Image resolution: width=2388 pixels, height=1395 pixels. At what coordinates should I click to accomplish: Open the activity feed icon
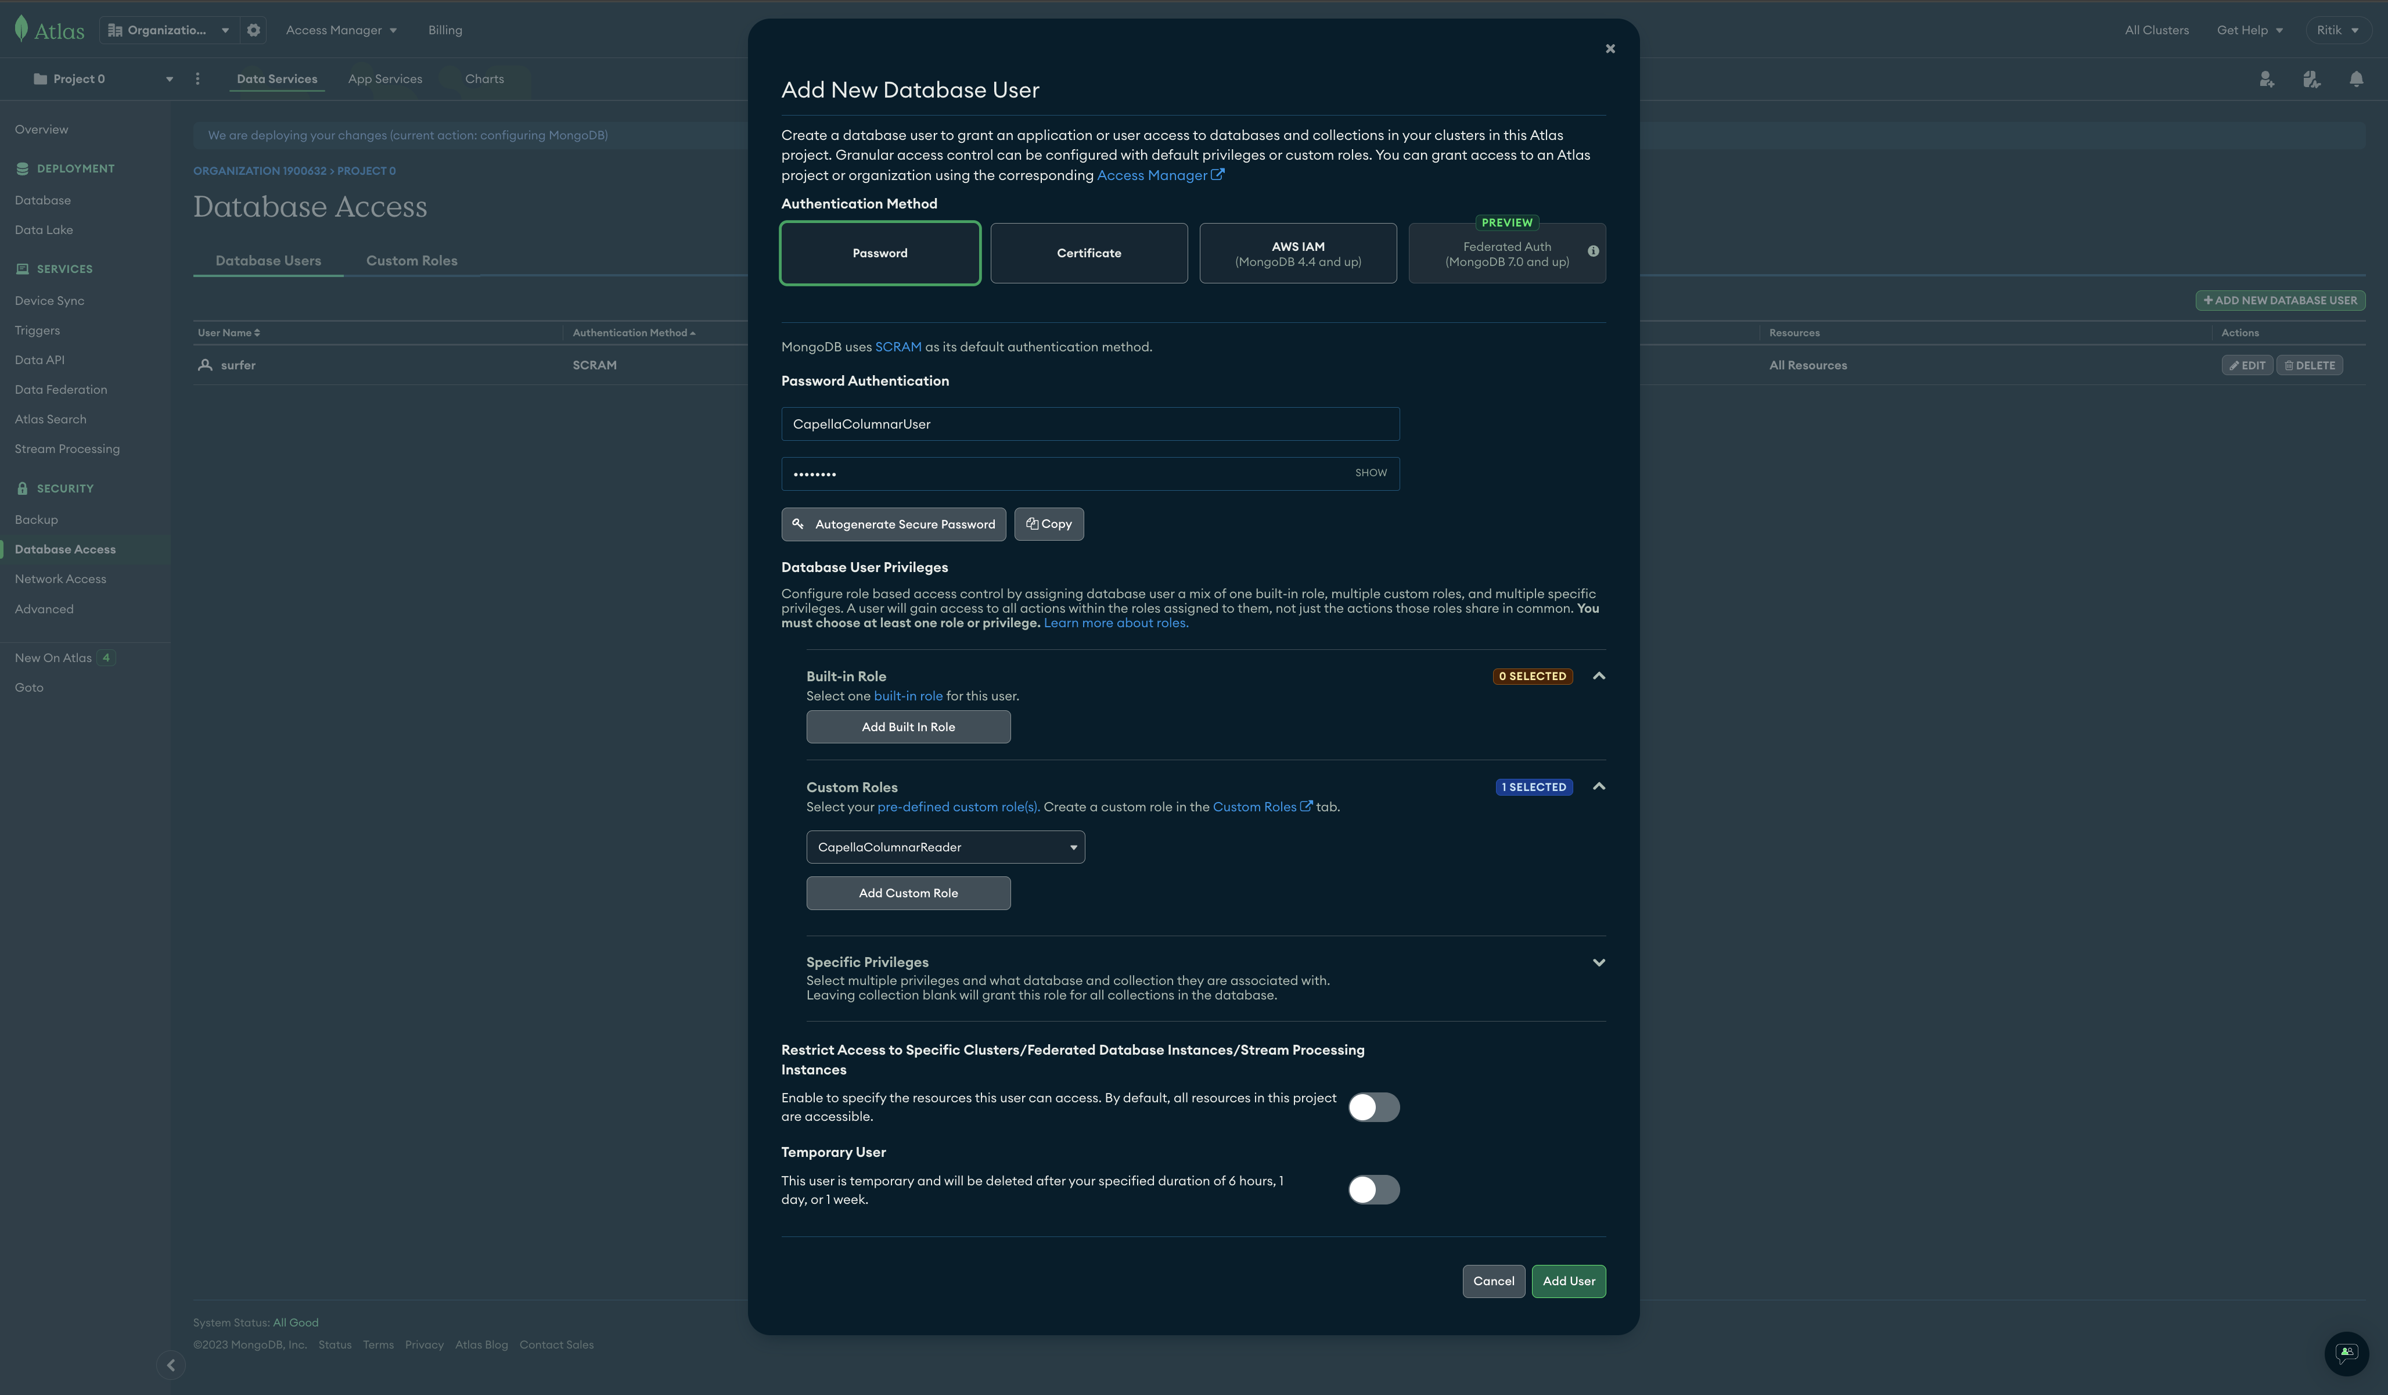point(2311,80)
